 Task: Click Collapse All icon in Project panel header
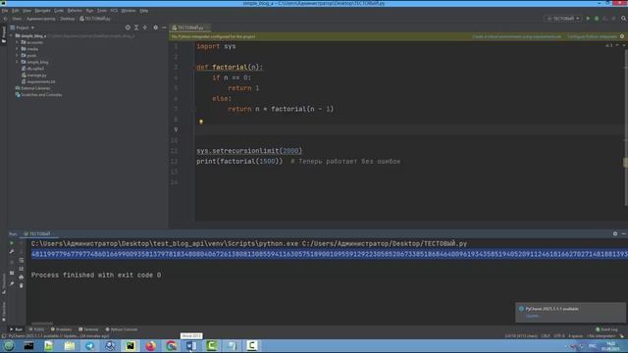point(144,27)
